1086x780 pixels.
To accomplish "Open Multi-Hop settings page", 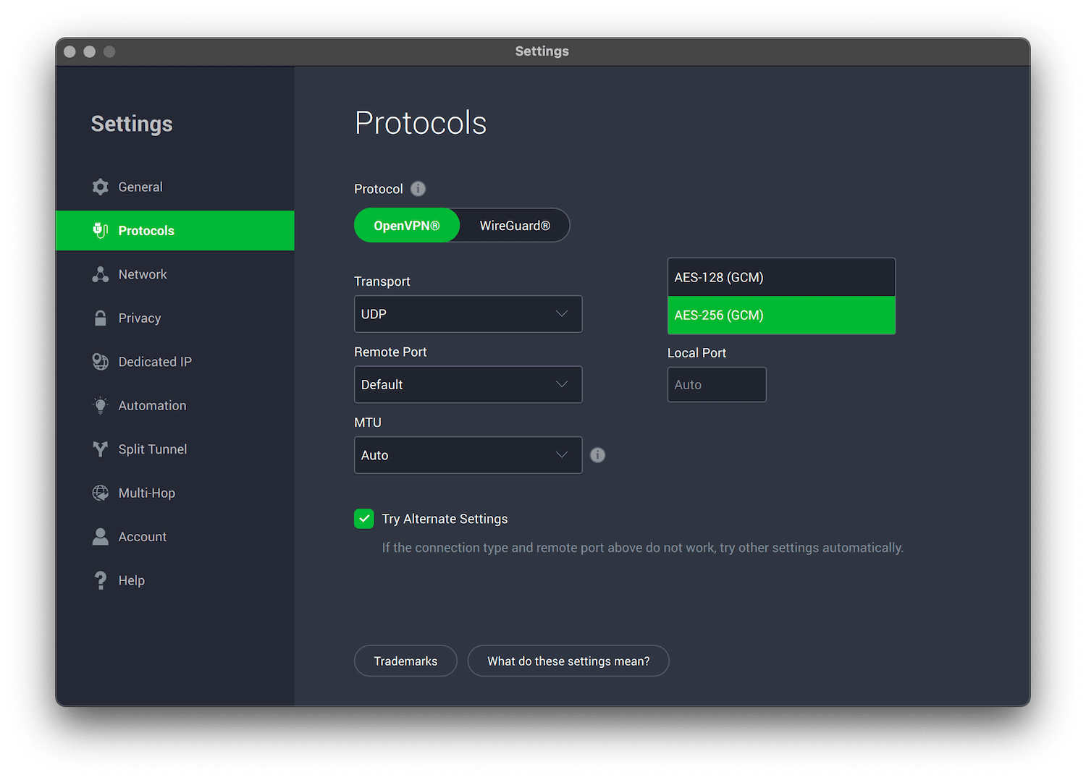I will [x=175, y=493].
